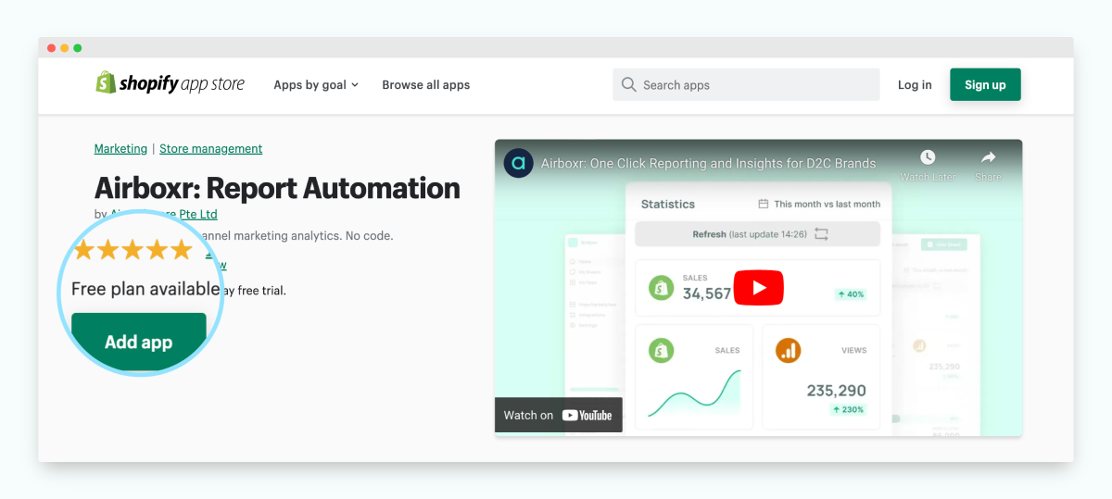
Task: Click the five-star rating
Action: 133,249
